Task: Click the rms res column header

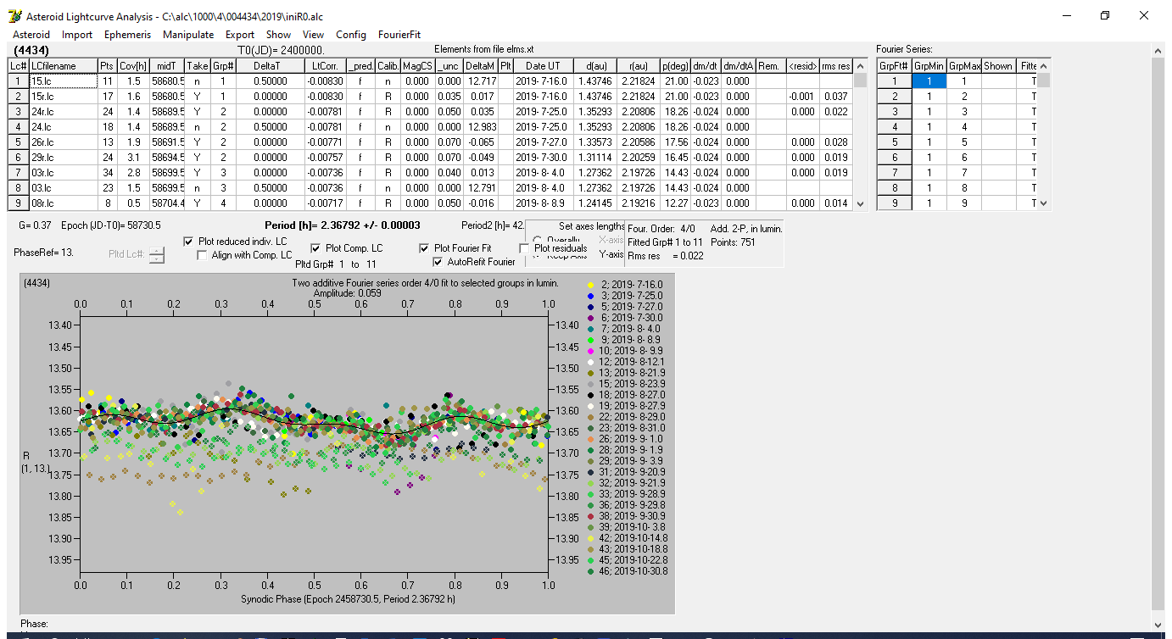Action: 835,65
